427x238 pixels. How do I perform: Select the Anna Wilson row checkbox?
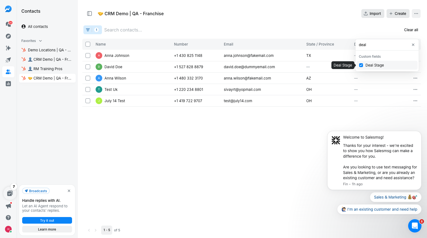pyautogui.click(x=88, y=78)
